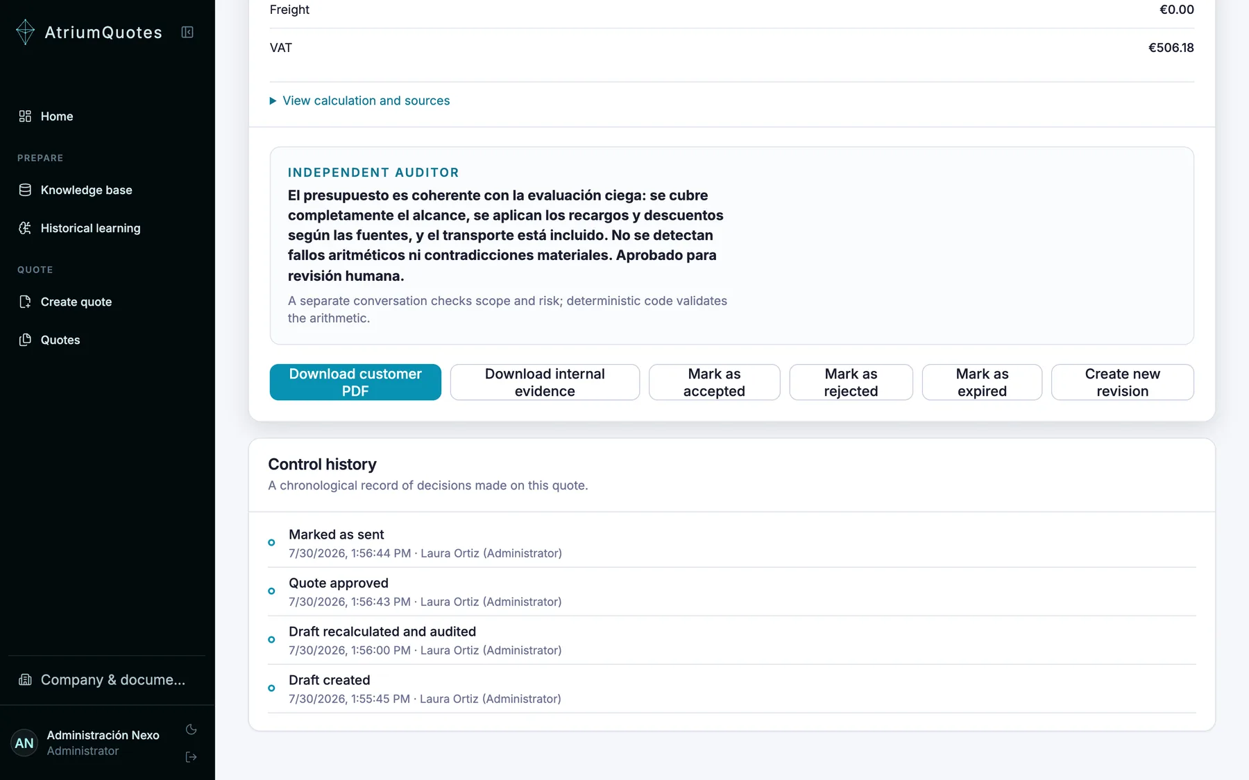
Task: Open Knowledge base in sidebar
Action: (x=108, y=190)
